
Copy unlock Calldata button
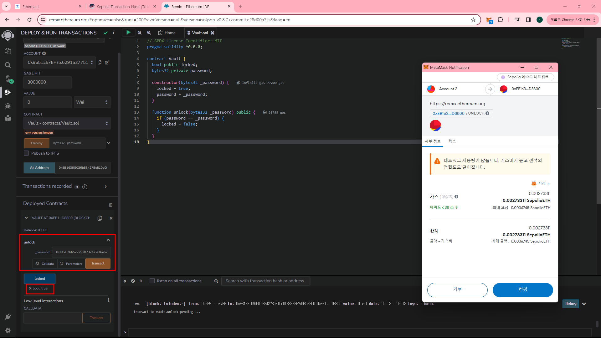(x=45, y=264)
